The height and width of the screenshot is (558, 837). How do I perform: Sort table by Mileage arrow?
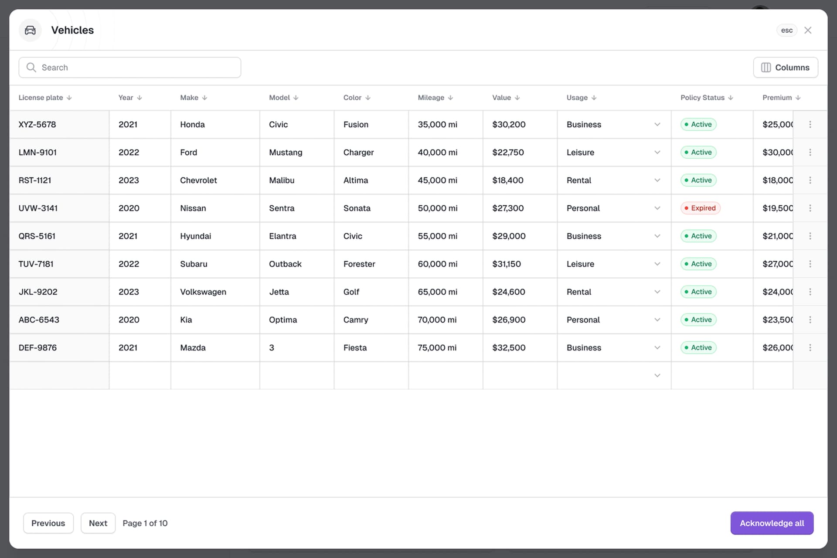click(450, 98)
